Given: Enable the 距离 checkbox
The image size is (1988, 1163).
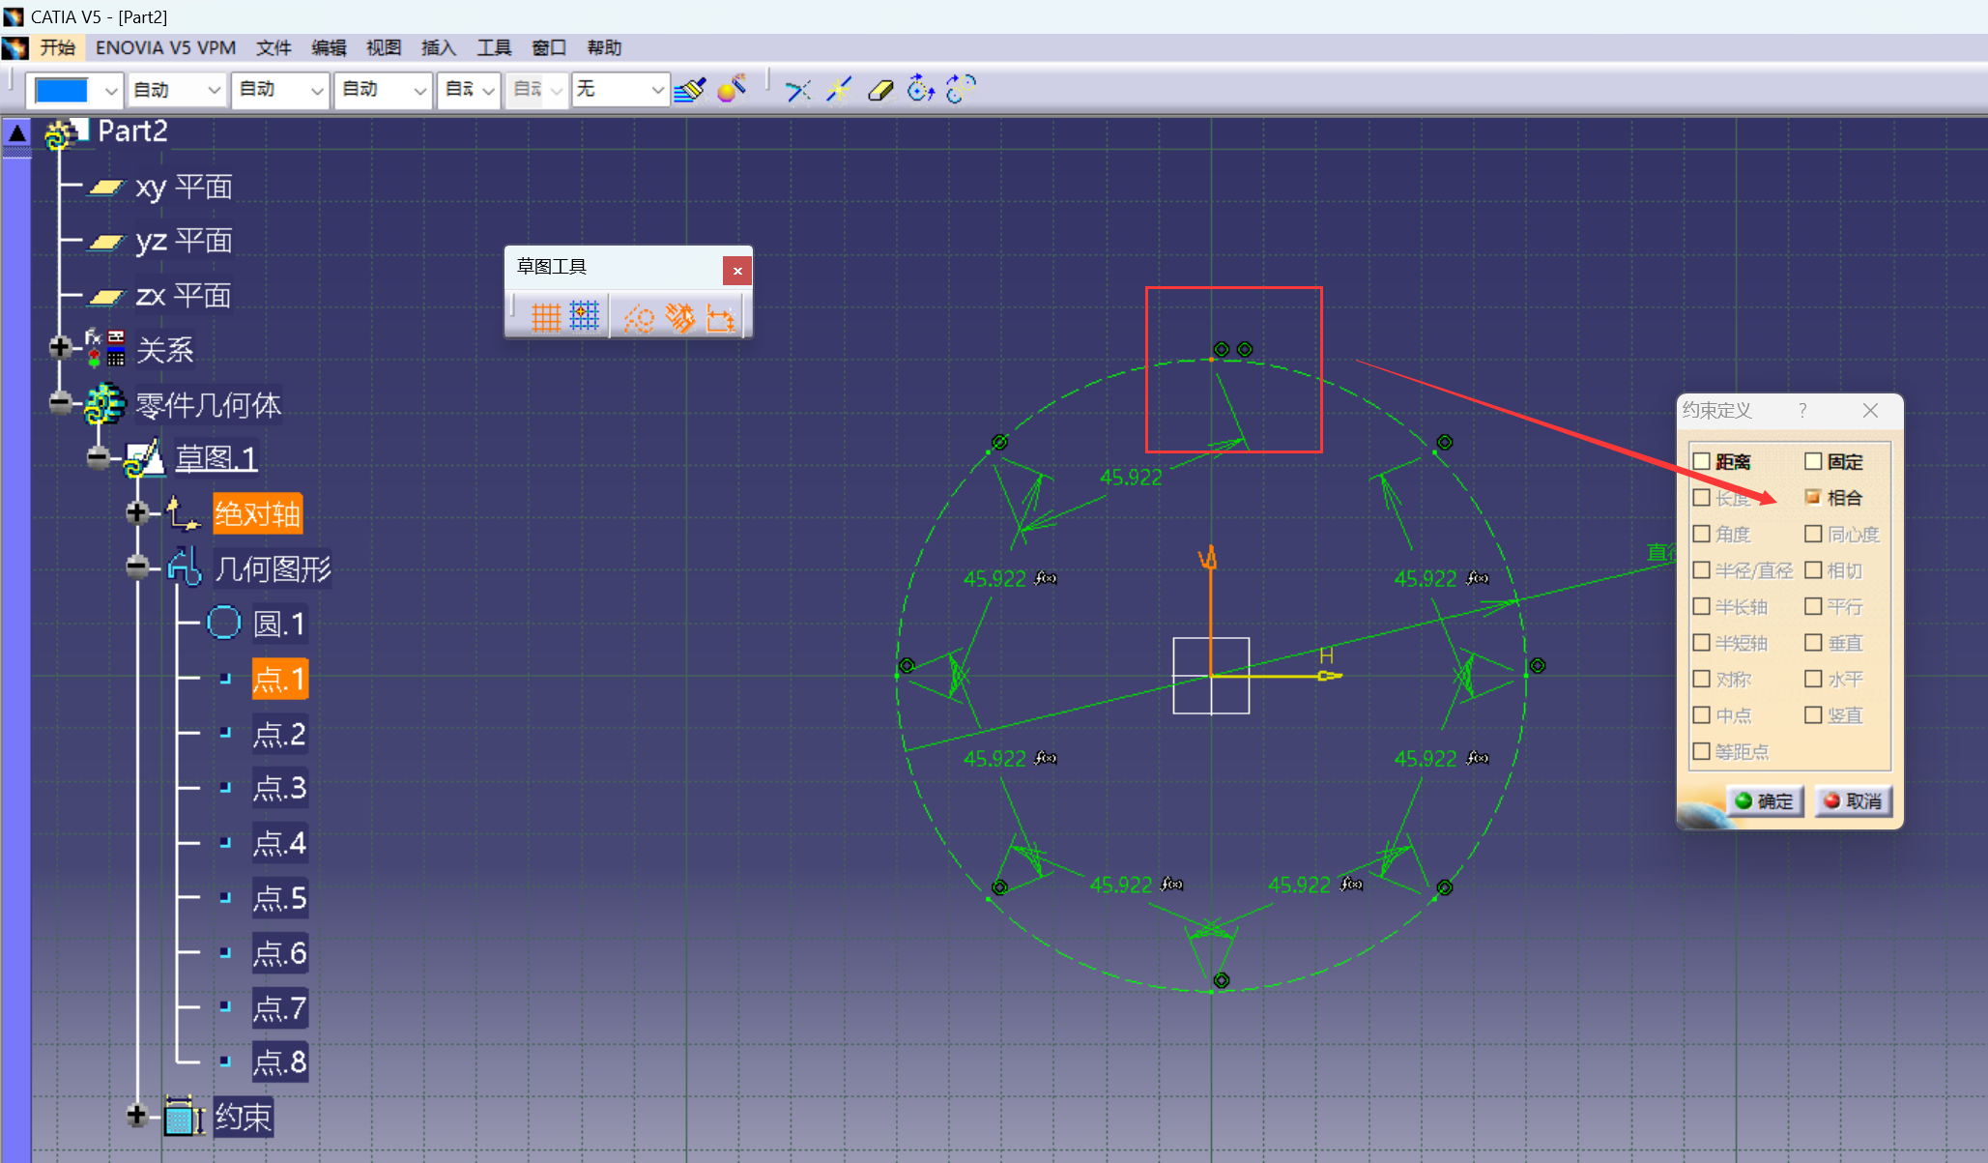Looking at the screenshot, I should coord(1702,462).
